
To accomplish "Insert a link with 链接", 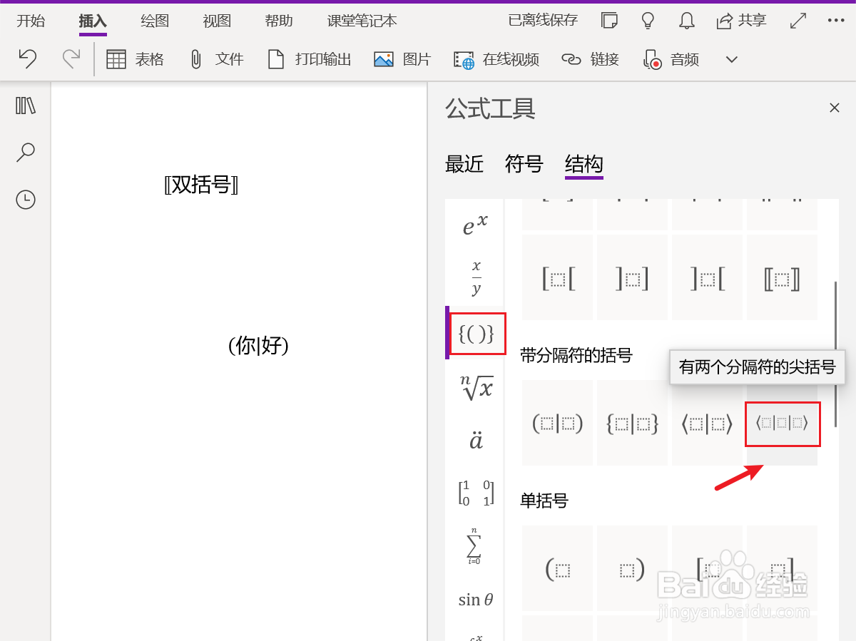I will point(590,59).
